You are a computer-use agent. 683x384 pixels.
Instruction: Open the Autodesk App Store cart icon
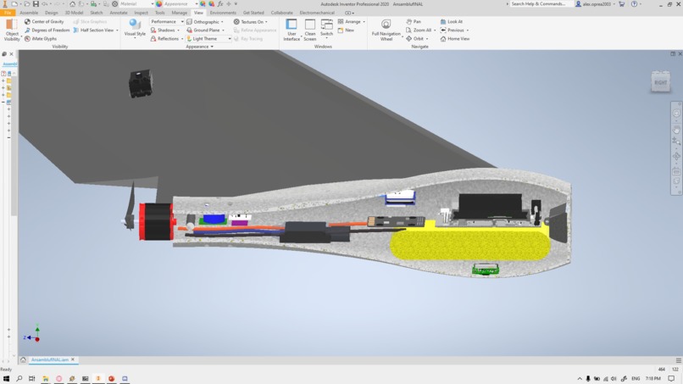[x=622, y=4]
